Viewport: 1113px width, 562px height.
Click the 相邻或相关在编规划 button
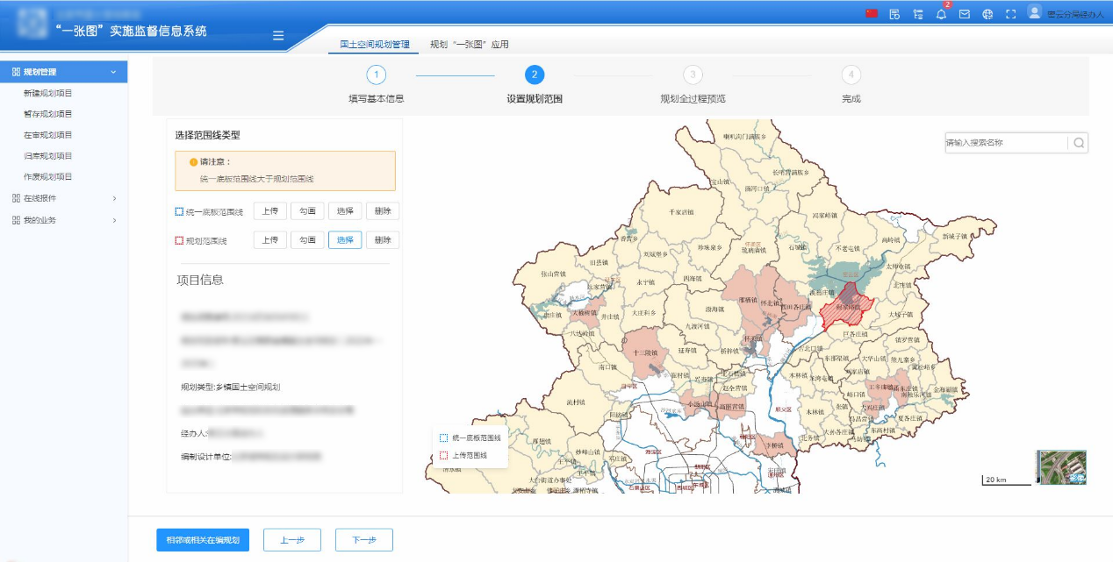203,540
